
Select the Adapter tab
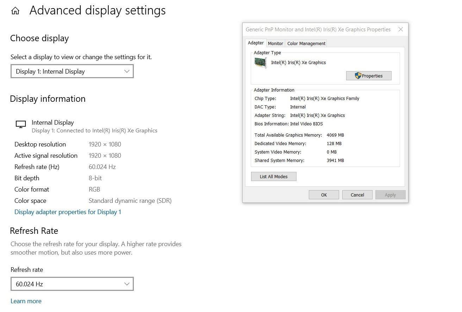pos(256,43)
